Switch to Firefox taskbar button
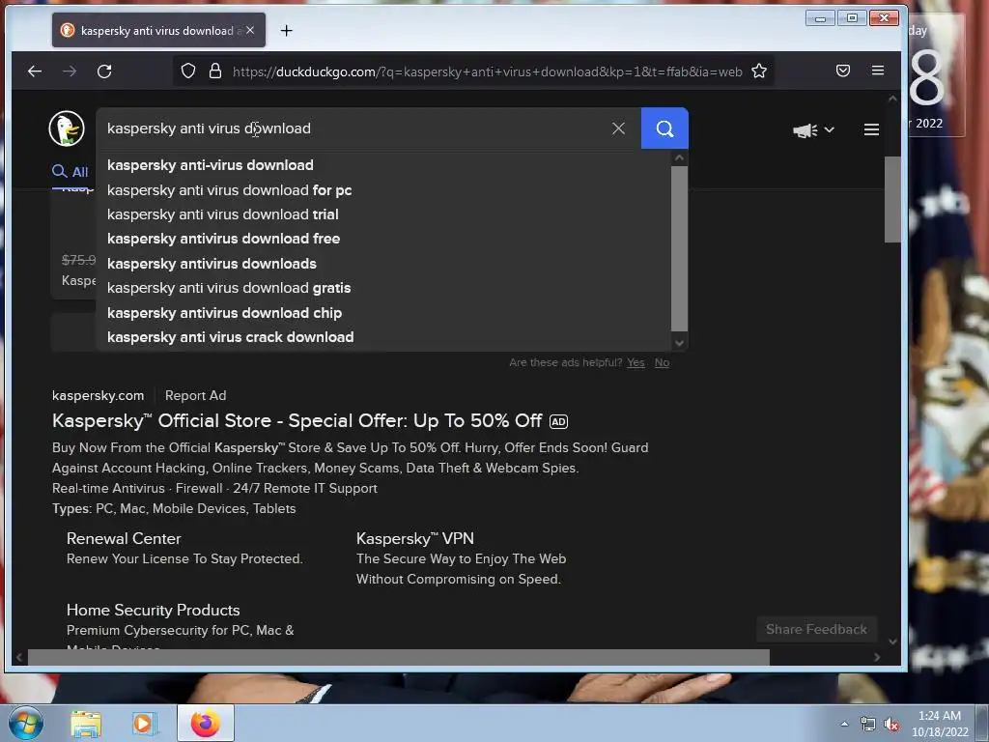 (206, 723)
